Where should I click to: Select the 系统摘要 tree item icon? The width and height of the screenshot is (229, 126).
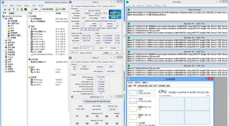click(9, 21)
